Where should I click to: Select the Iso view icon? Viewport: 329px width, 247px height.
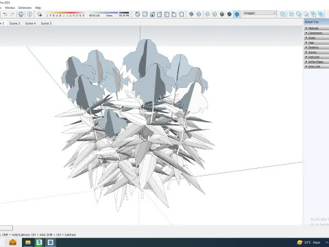138,14
